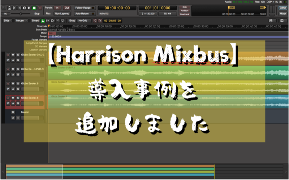
Task: Arm record on Globe Se...r-3%R-R track
Action: [8, 69]
